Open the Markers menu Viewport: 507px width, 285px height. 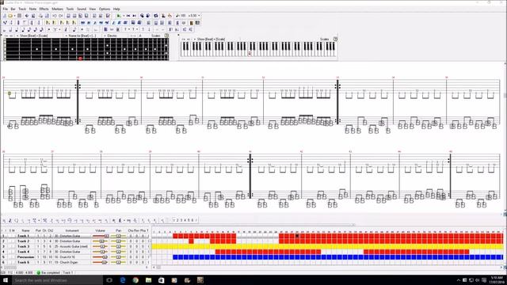click(x=58, y=9)
